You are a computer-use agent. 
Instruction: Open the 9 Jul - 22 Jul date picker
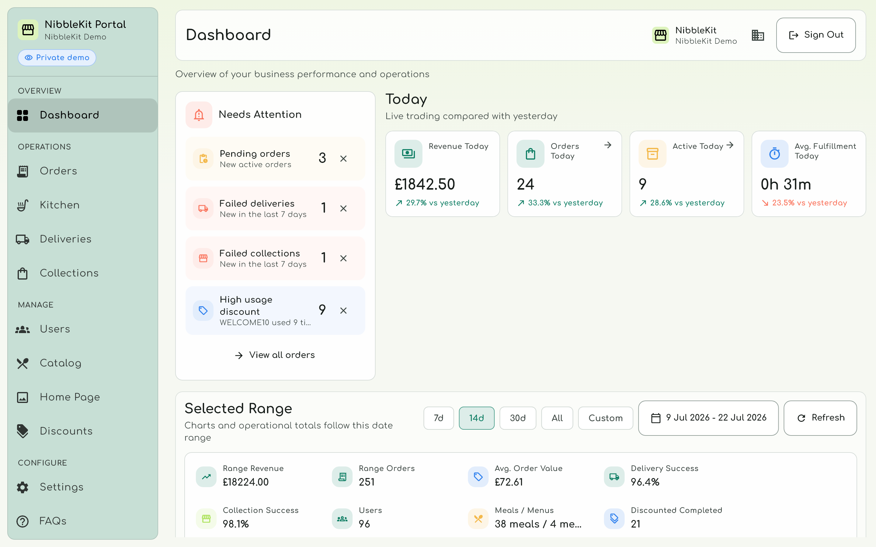coord(708,418)
